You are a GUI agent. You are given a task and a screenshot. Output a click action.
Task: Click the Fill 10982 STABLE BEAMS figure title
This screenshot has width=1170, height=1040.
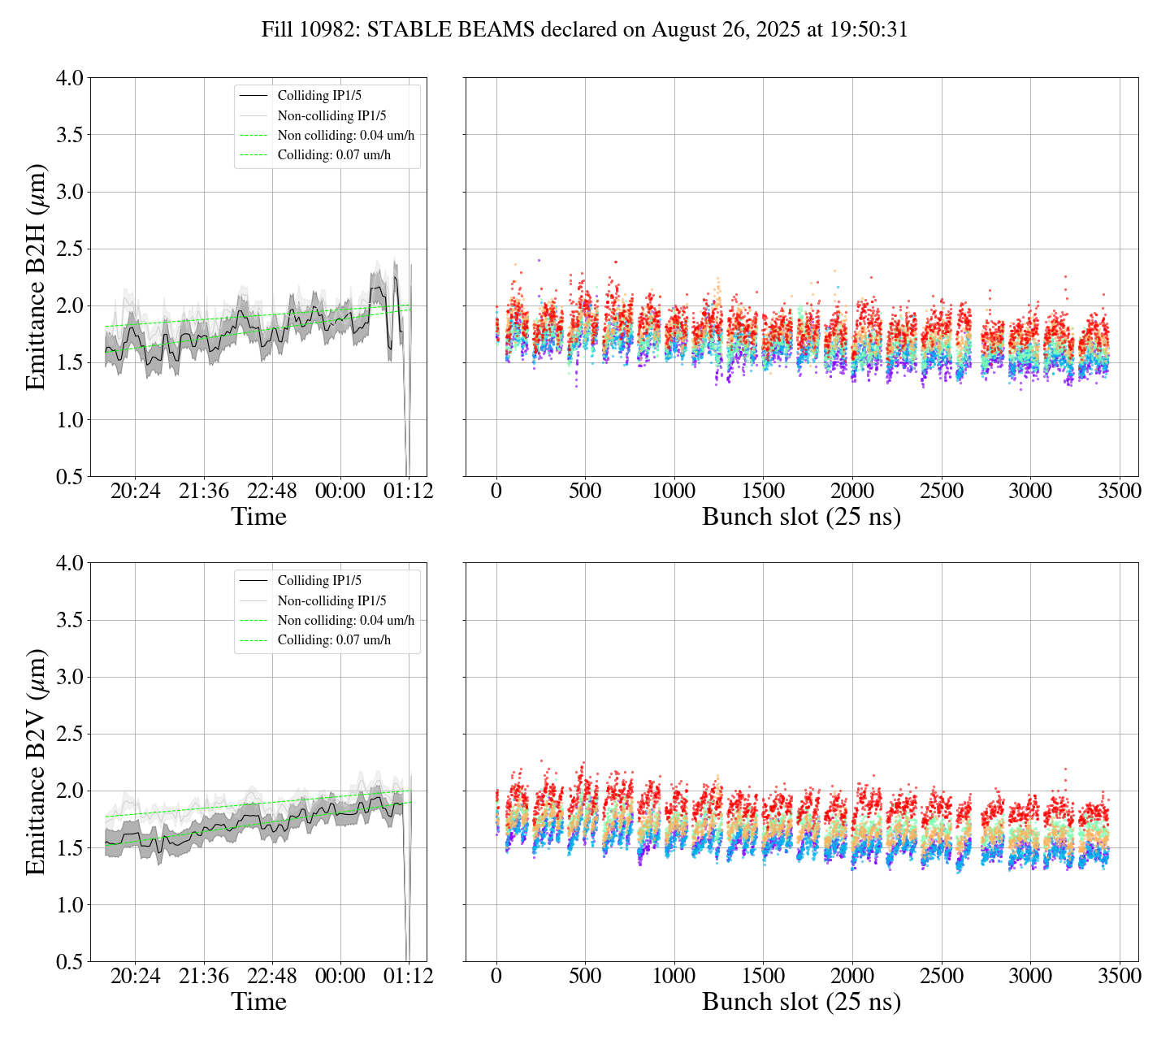[x=584, y=30]
